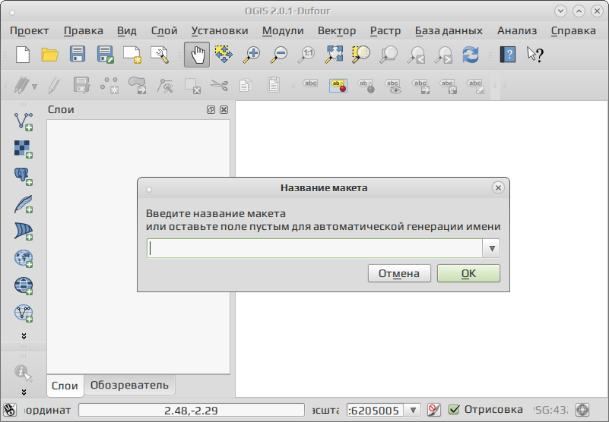This screenshot has width=609, height=422.
Task: Open Help contents book icon
Action: (508, 55)
